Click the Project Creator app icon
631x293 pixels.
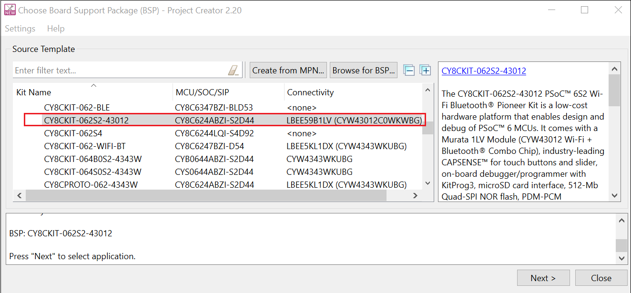[x=9, y=10]
